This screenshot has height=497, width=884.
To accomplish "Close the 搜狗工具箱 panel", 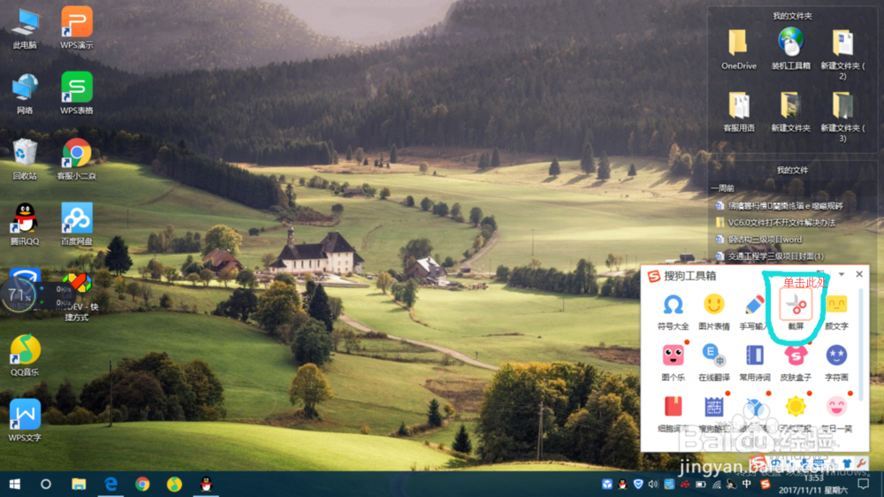I will tap(859, 274).
